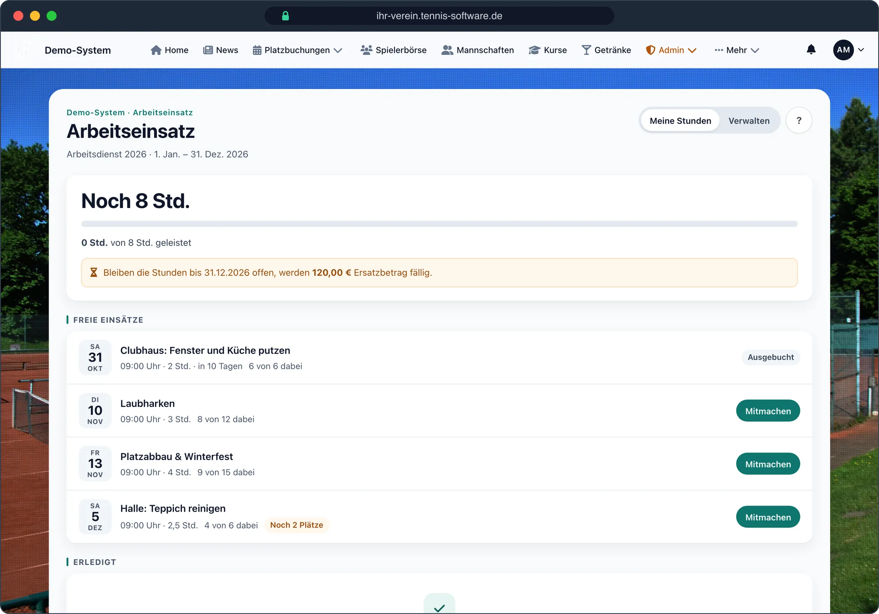
Task: Expand the Mehr dropdown chevron
Action: (755, 50)
